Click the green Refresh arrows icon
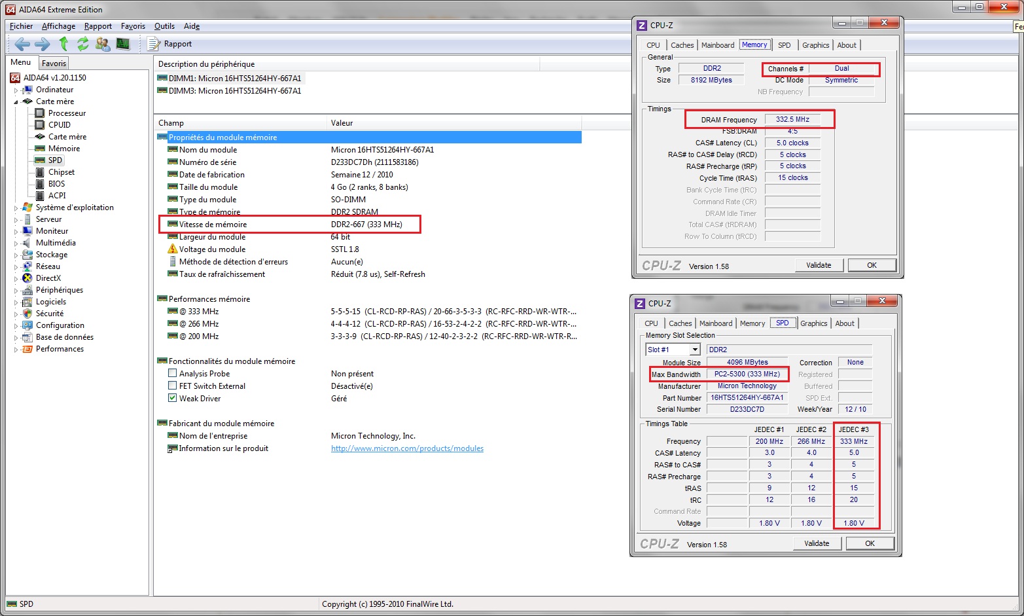 pyautogui.click(x=82, y=44)
